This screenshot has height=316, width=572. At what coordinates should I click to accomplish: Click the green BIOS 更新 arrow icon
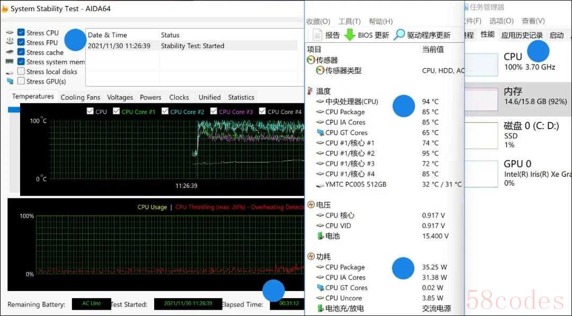coord(350,35)
